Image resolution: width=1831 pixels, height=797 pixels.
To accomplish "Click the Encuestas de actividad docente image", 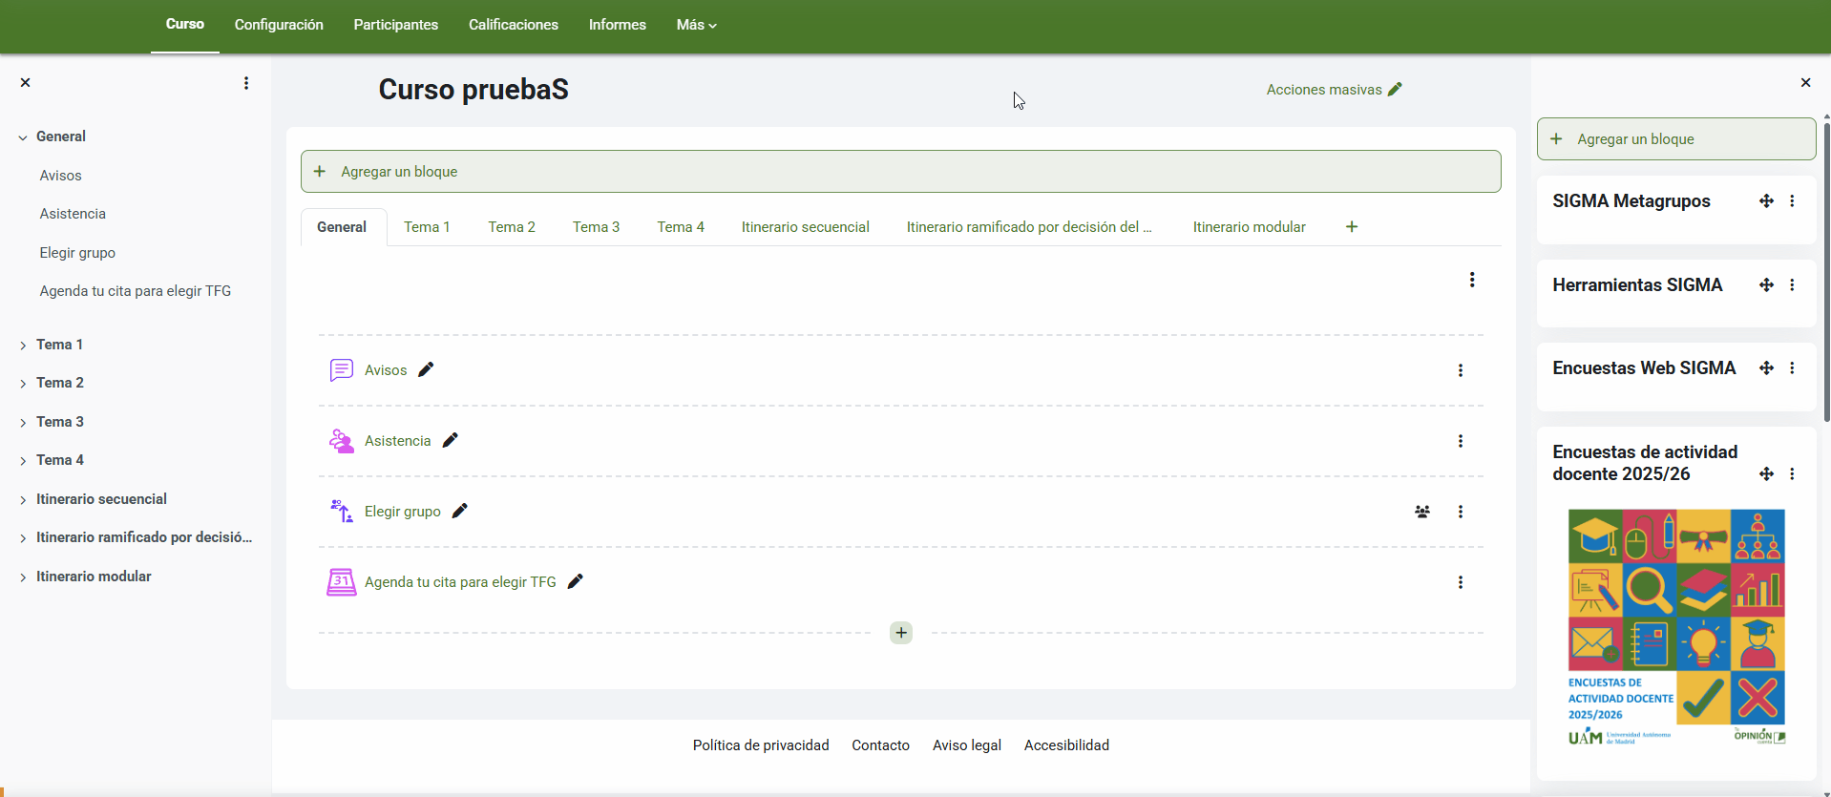I will (1676, 628).
